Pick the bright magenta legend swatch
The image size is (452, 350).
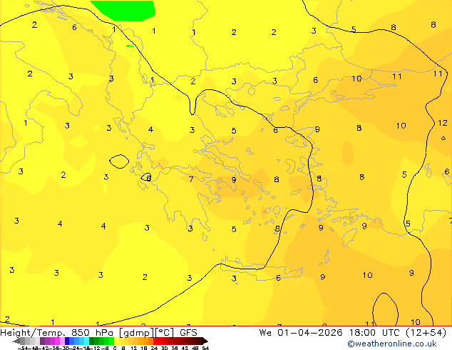point(57,341)
